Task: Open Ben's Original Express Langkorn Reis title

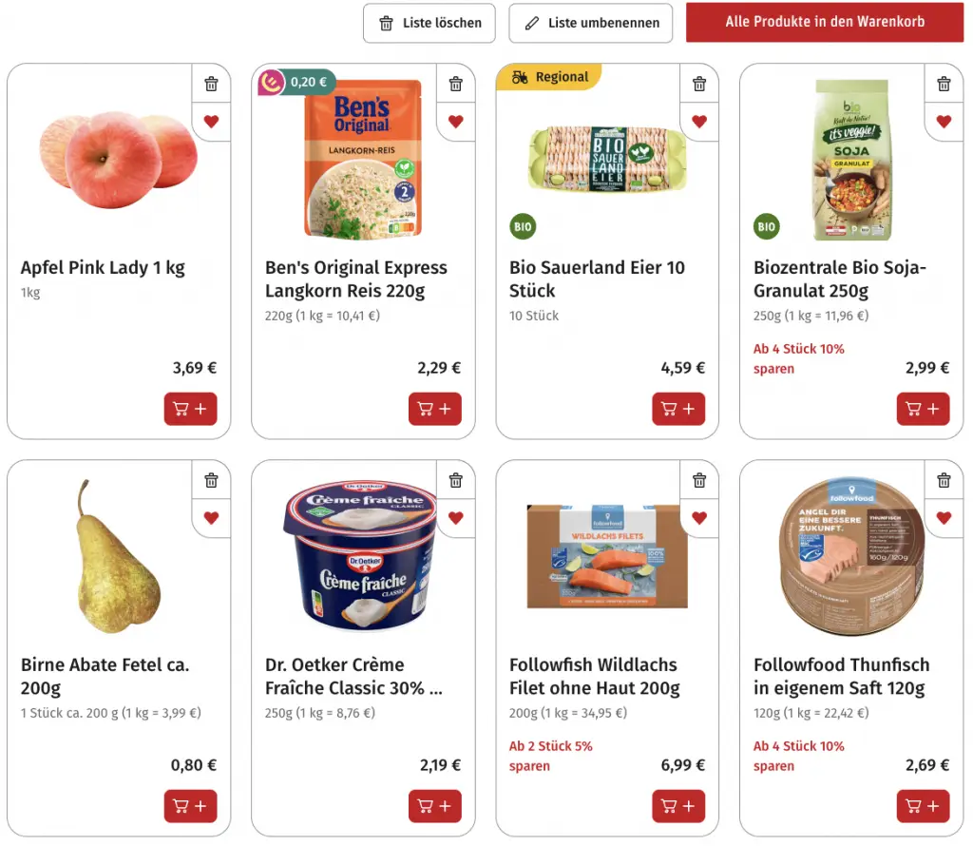Action: coord(355,279)
